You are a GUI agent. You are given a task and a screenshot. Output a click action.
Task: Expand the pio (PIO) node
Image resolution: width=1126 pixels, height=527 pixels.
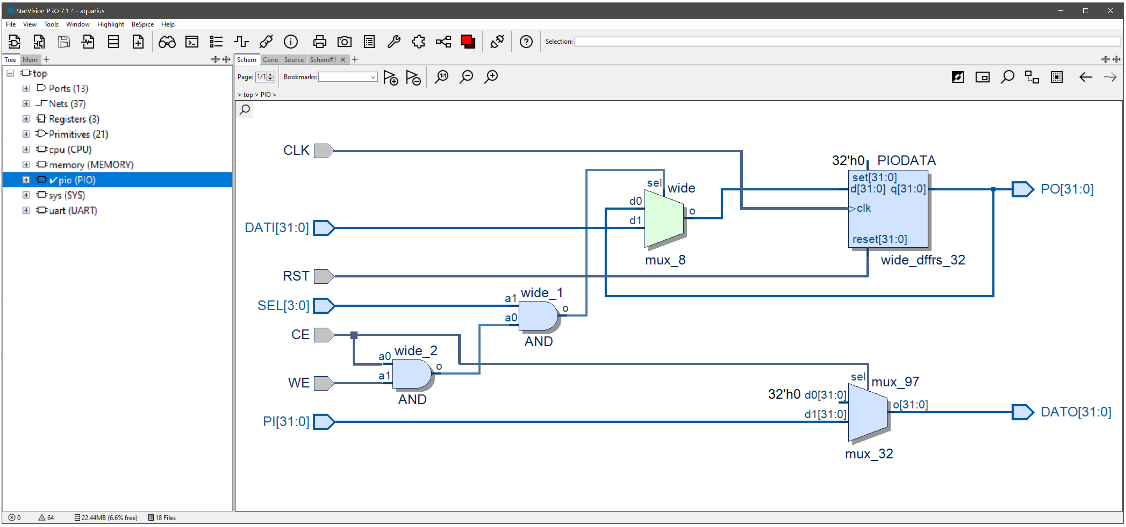point(26,180)
